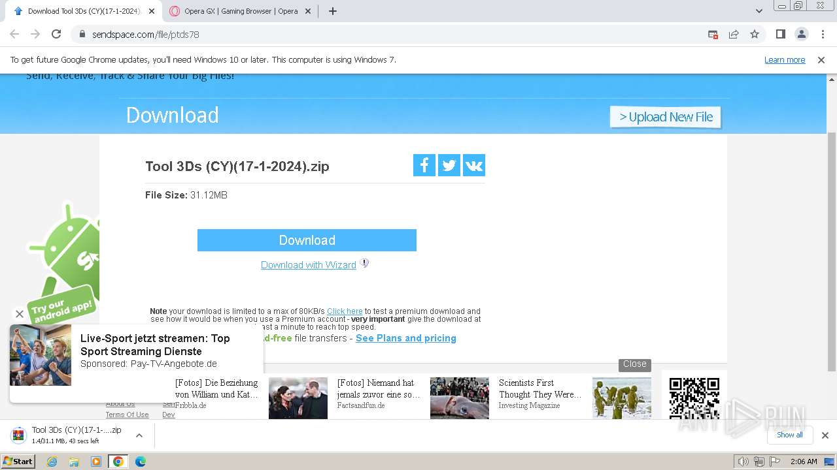The image size is (837, 470).
Task: Click the soldiers article thumbnail
Action: (x=622, y=398)
